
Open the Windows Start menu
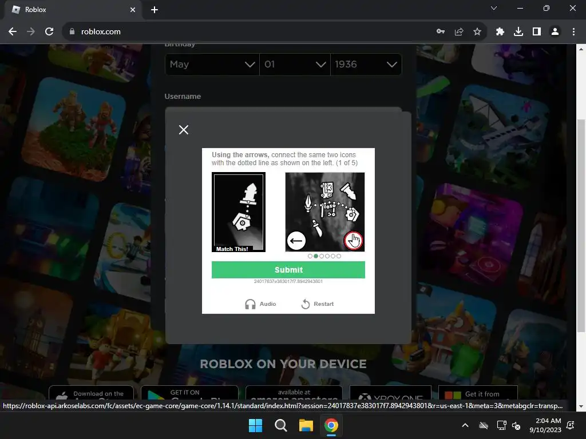point(256,425)
